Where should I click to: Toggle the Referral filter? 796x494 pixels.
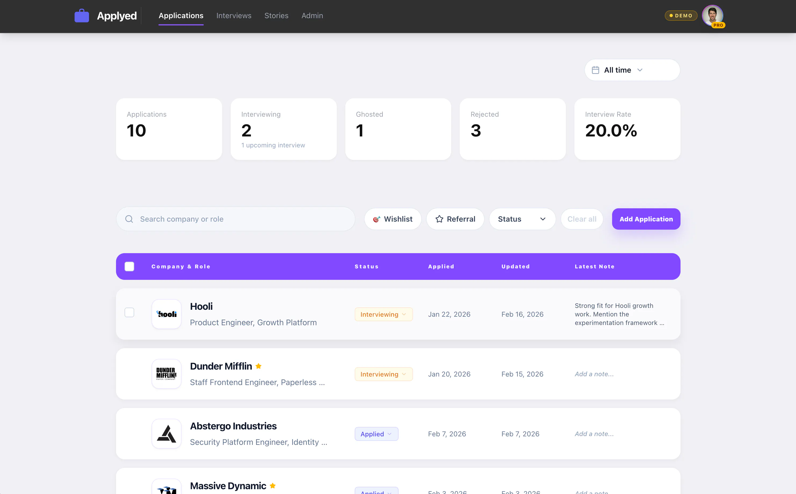pyautogui.click(x=455, y=219)
